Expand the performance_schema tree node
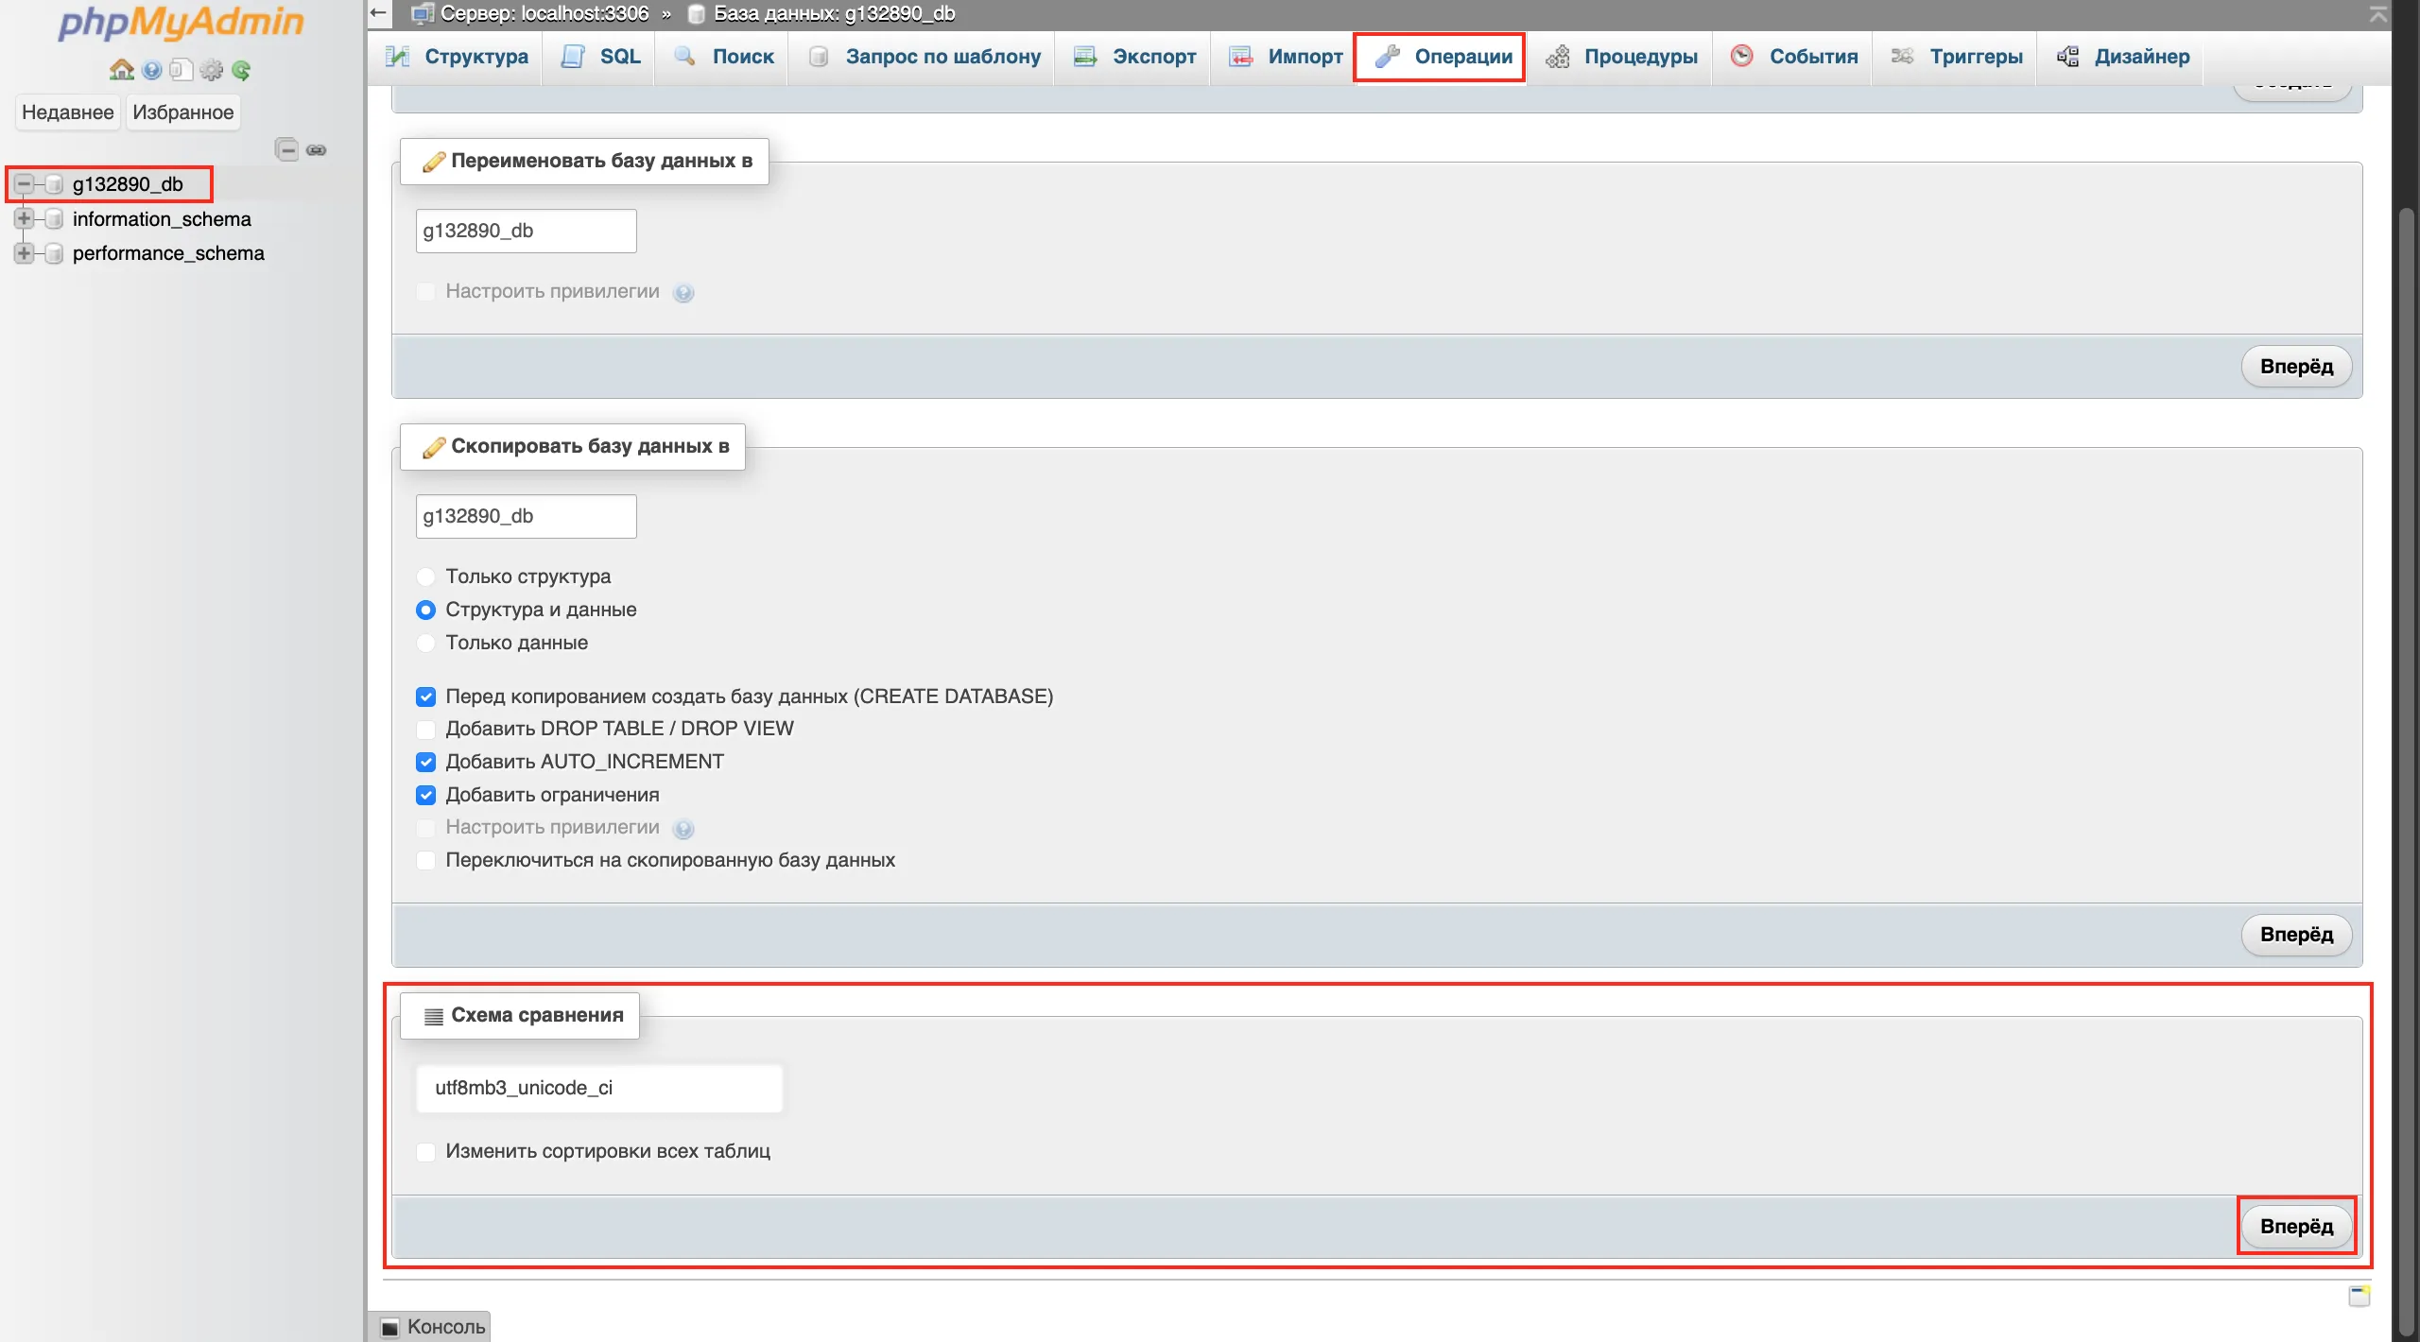This screenshot has height=1342, width=2420. 24,253
